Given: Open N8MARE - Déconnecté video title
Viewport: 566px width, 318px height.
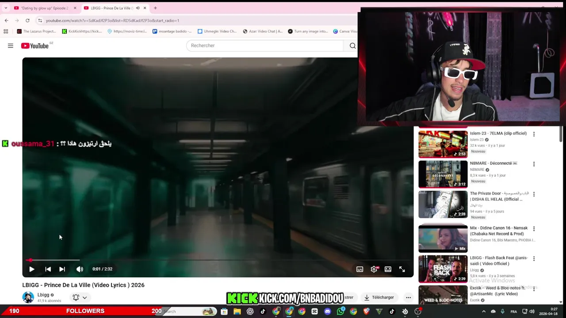Looking at the screenshot, I should (493, 163).
